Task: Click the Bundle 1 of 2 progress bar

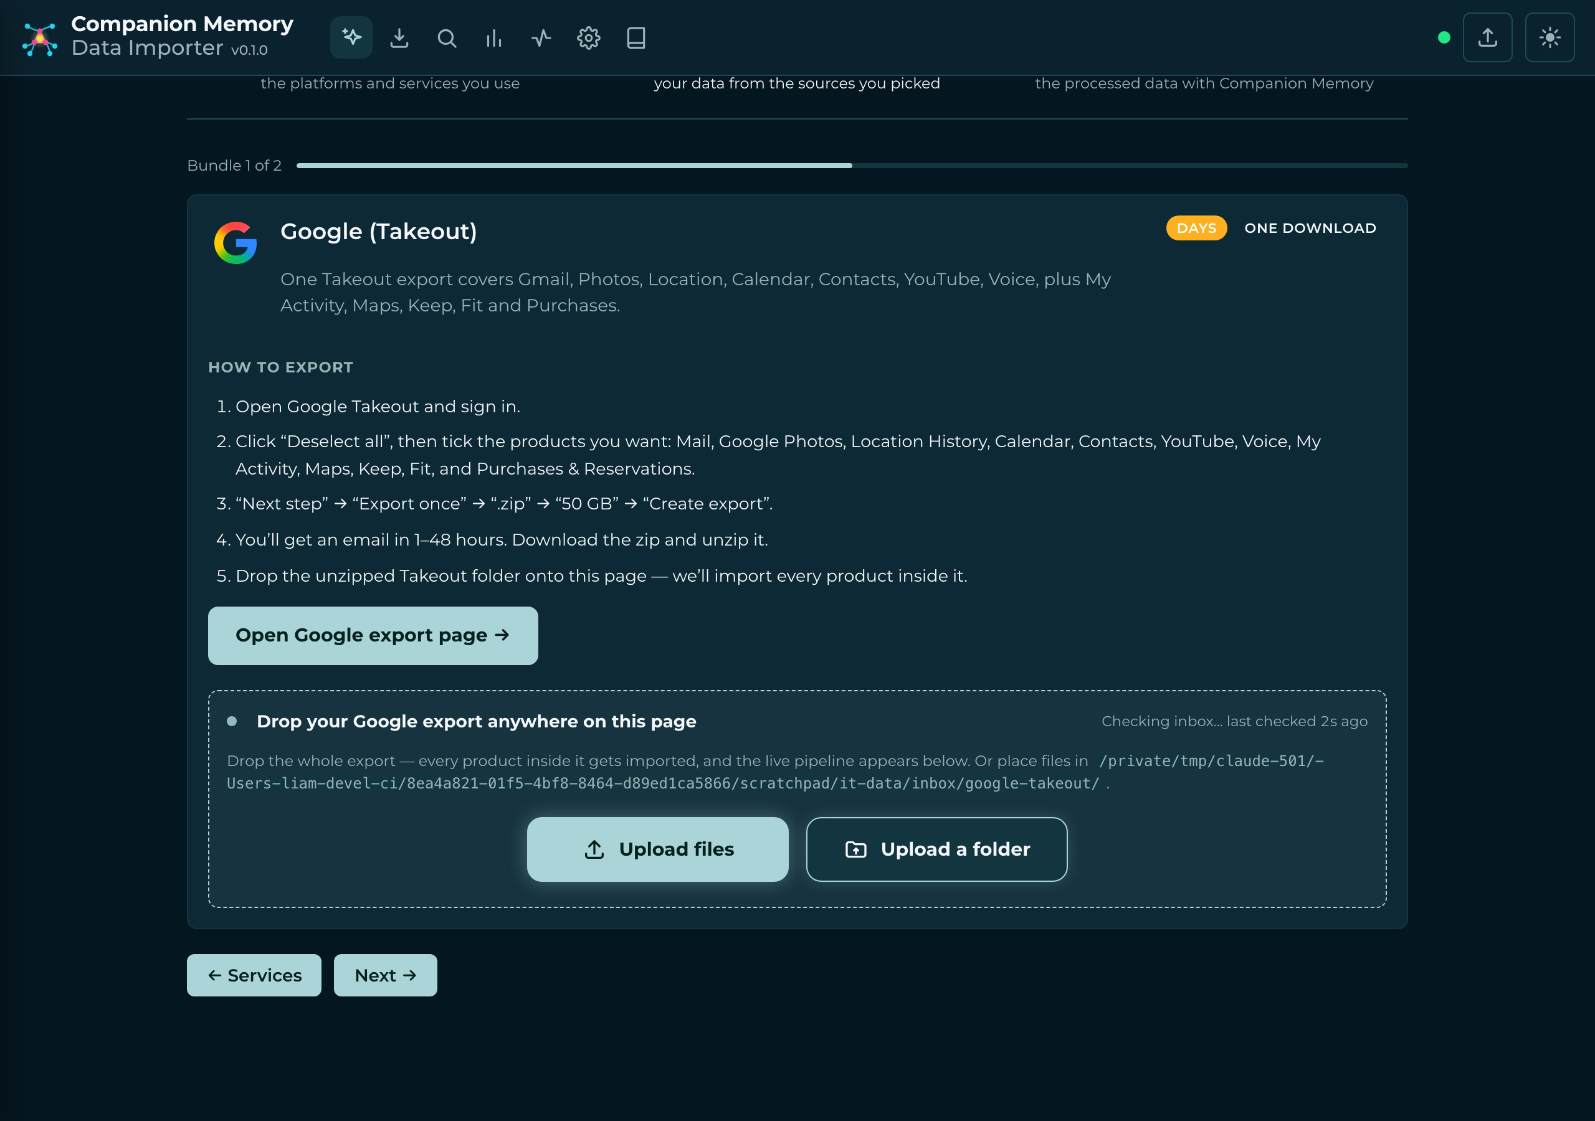Action: (x=852, y=165)
